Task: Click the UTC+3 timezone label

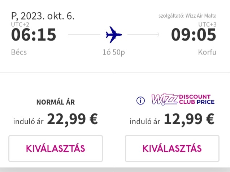Action: pyautogui.click(x=207, y=25)
